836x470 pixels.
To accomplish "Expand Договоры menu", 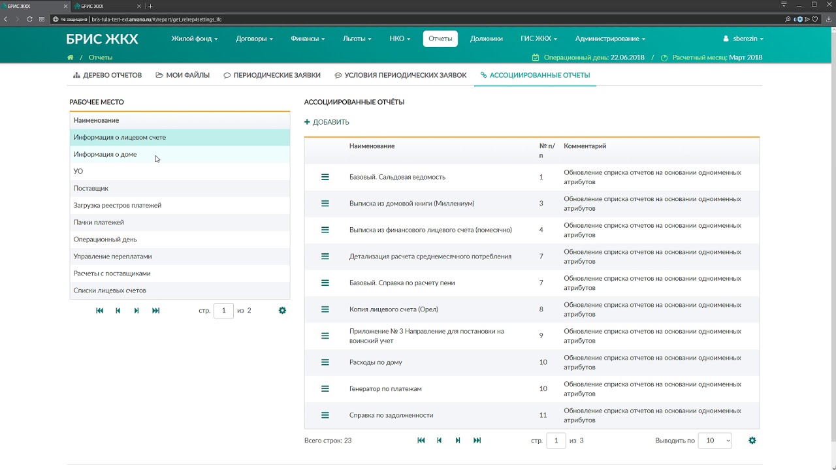I will click(x=254, y=39).
